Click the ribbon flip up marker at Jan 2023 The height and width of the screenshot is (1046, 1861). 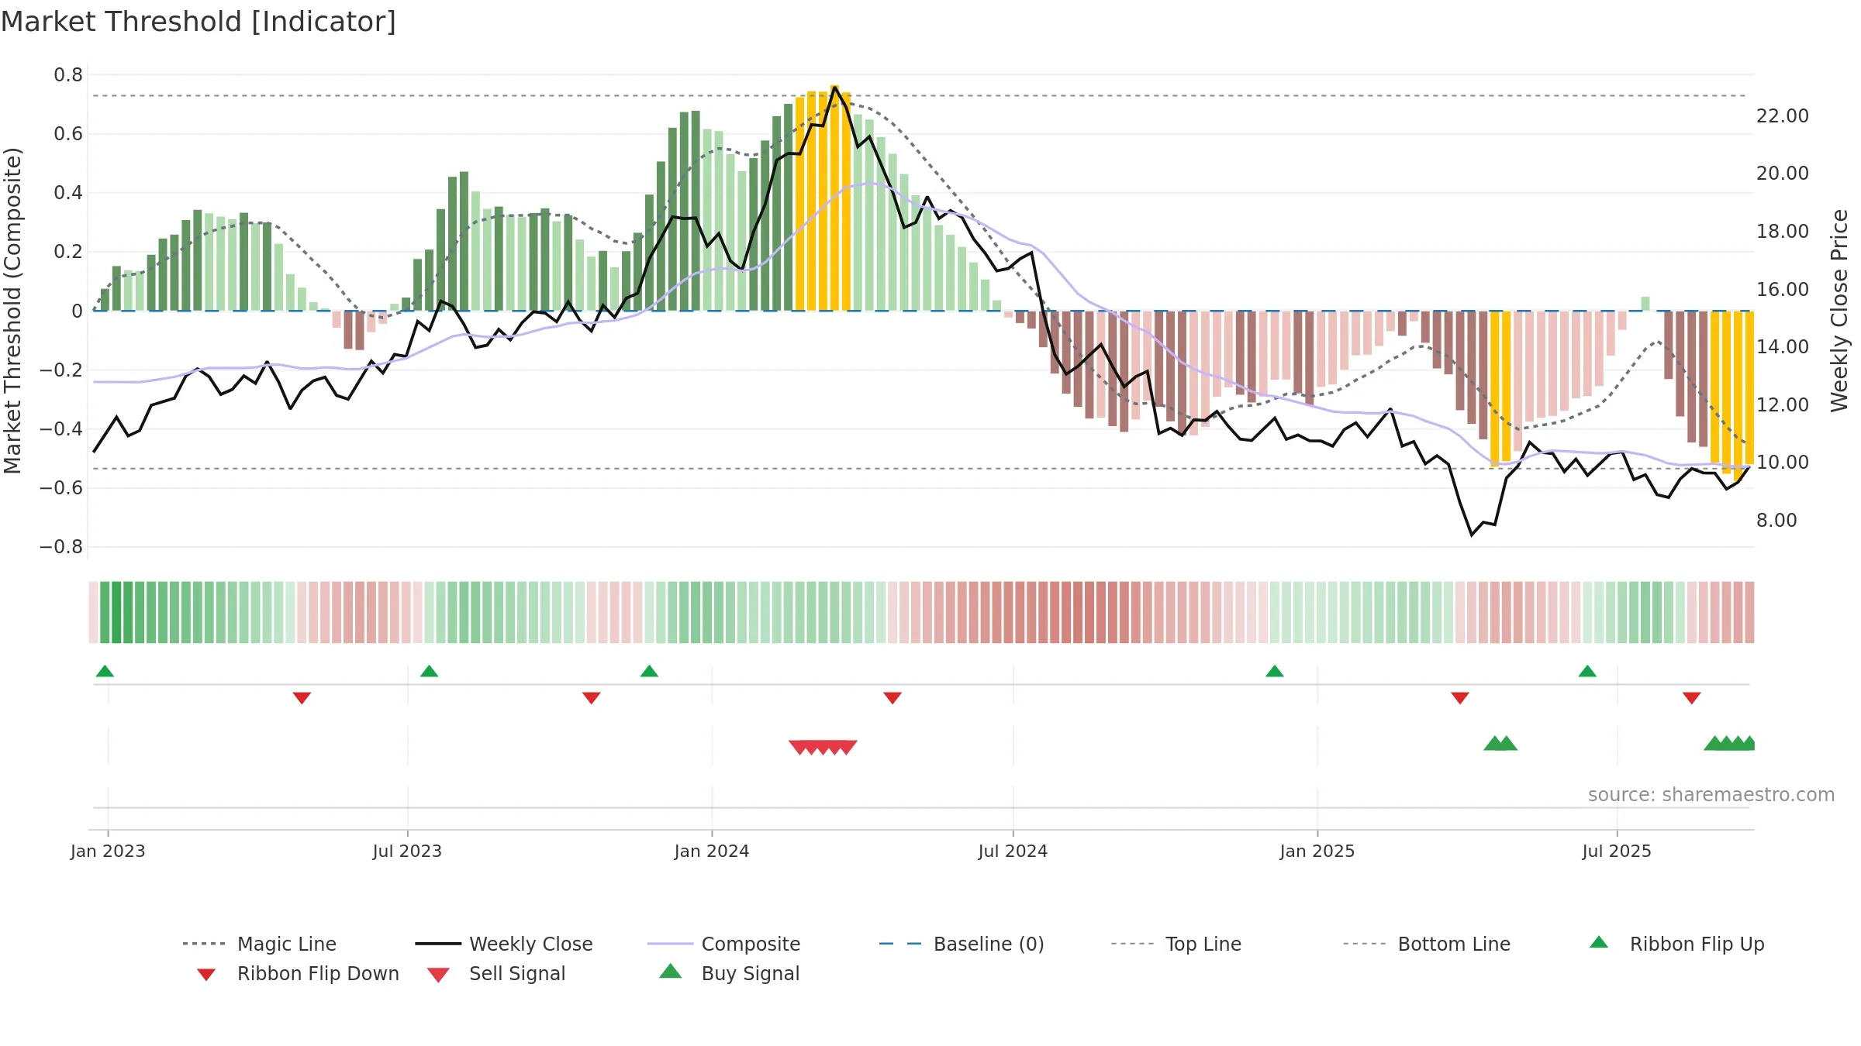coord(105,671)
